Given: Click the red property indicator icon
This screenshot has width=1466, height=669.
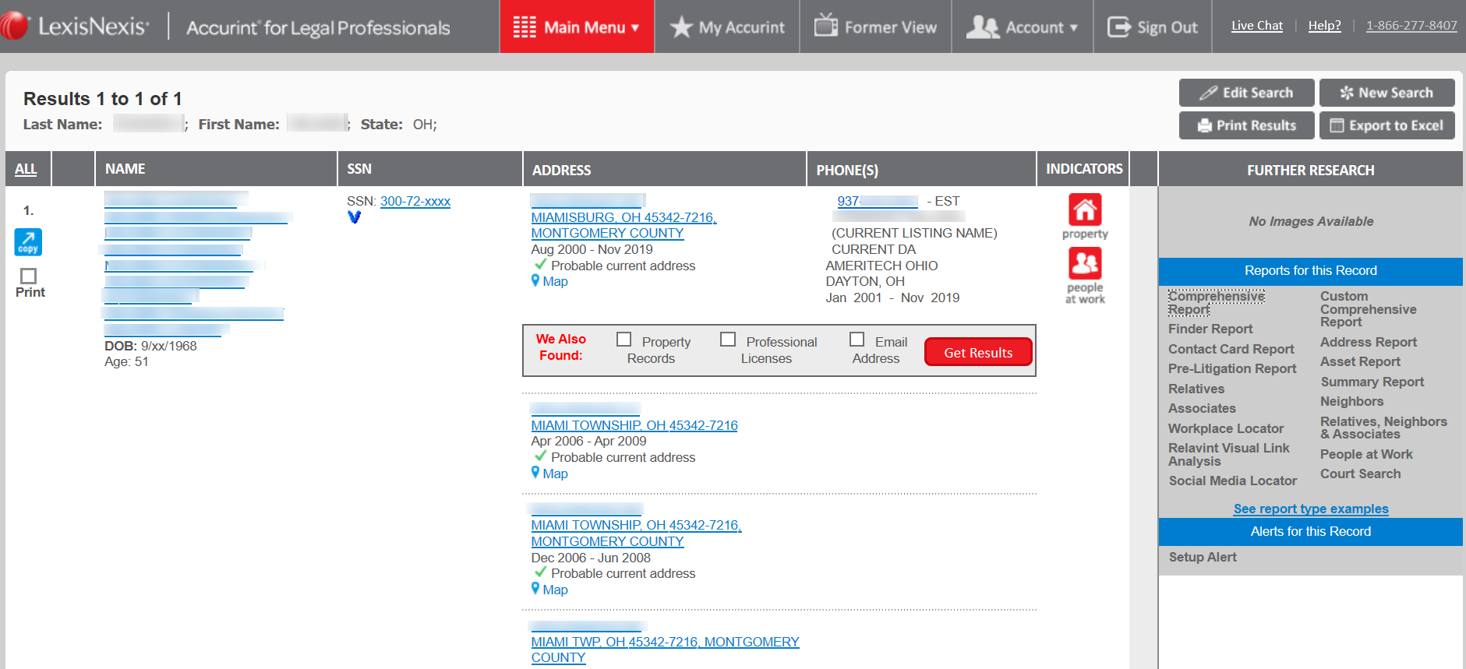Looking at the screenshot, I should click(x=1084, y=210).
